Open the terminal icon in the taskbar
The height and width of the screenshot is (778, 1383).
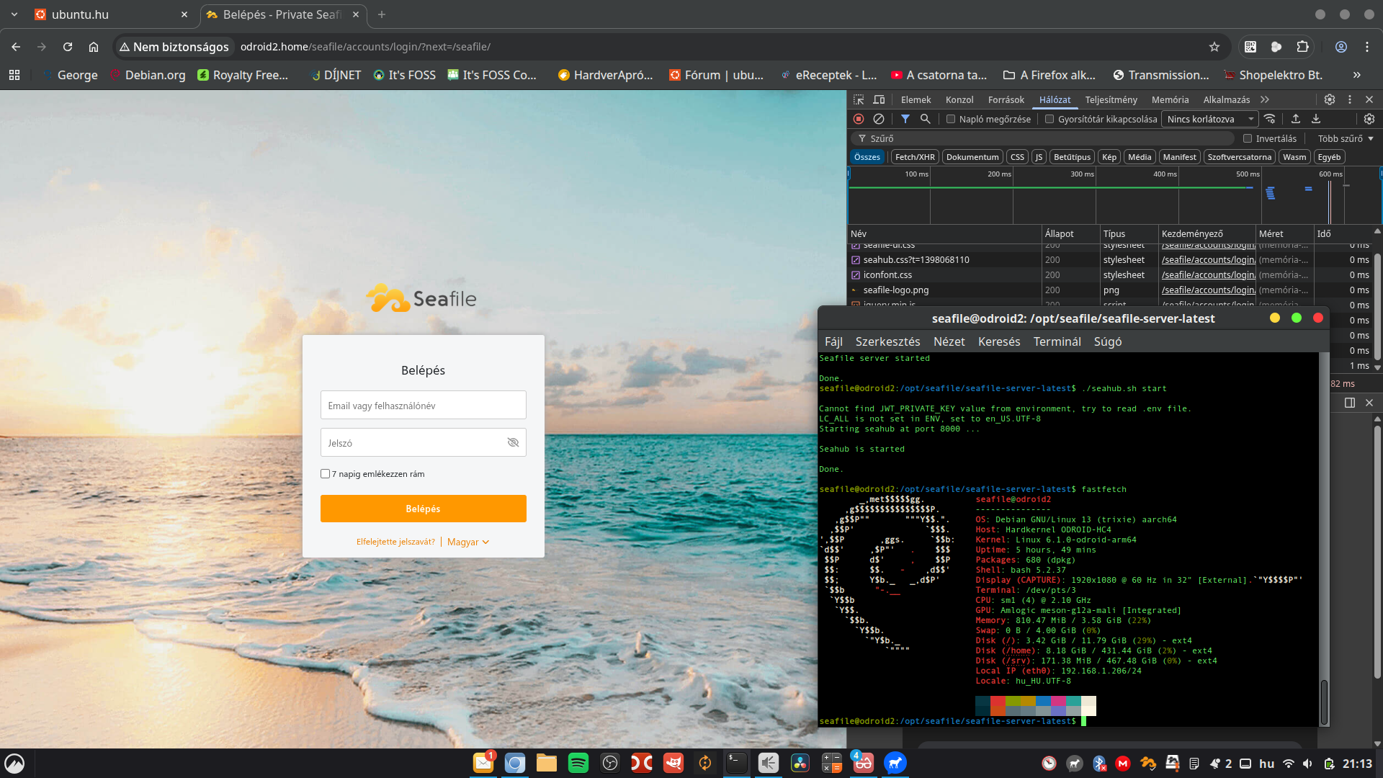coord(737,763)
